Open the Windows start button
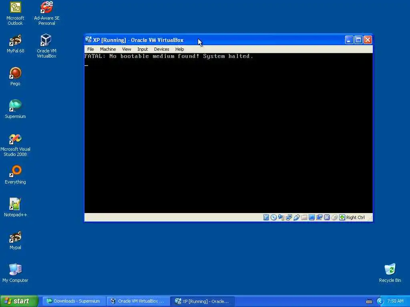This screenshot has width=410, height=307. tap(19, 301)
